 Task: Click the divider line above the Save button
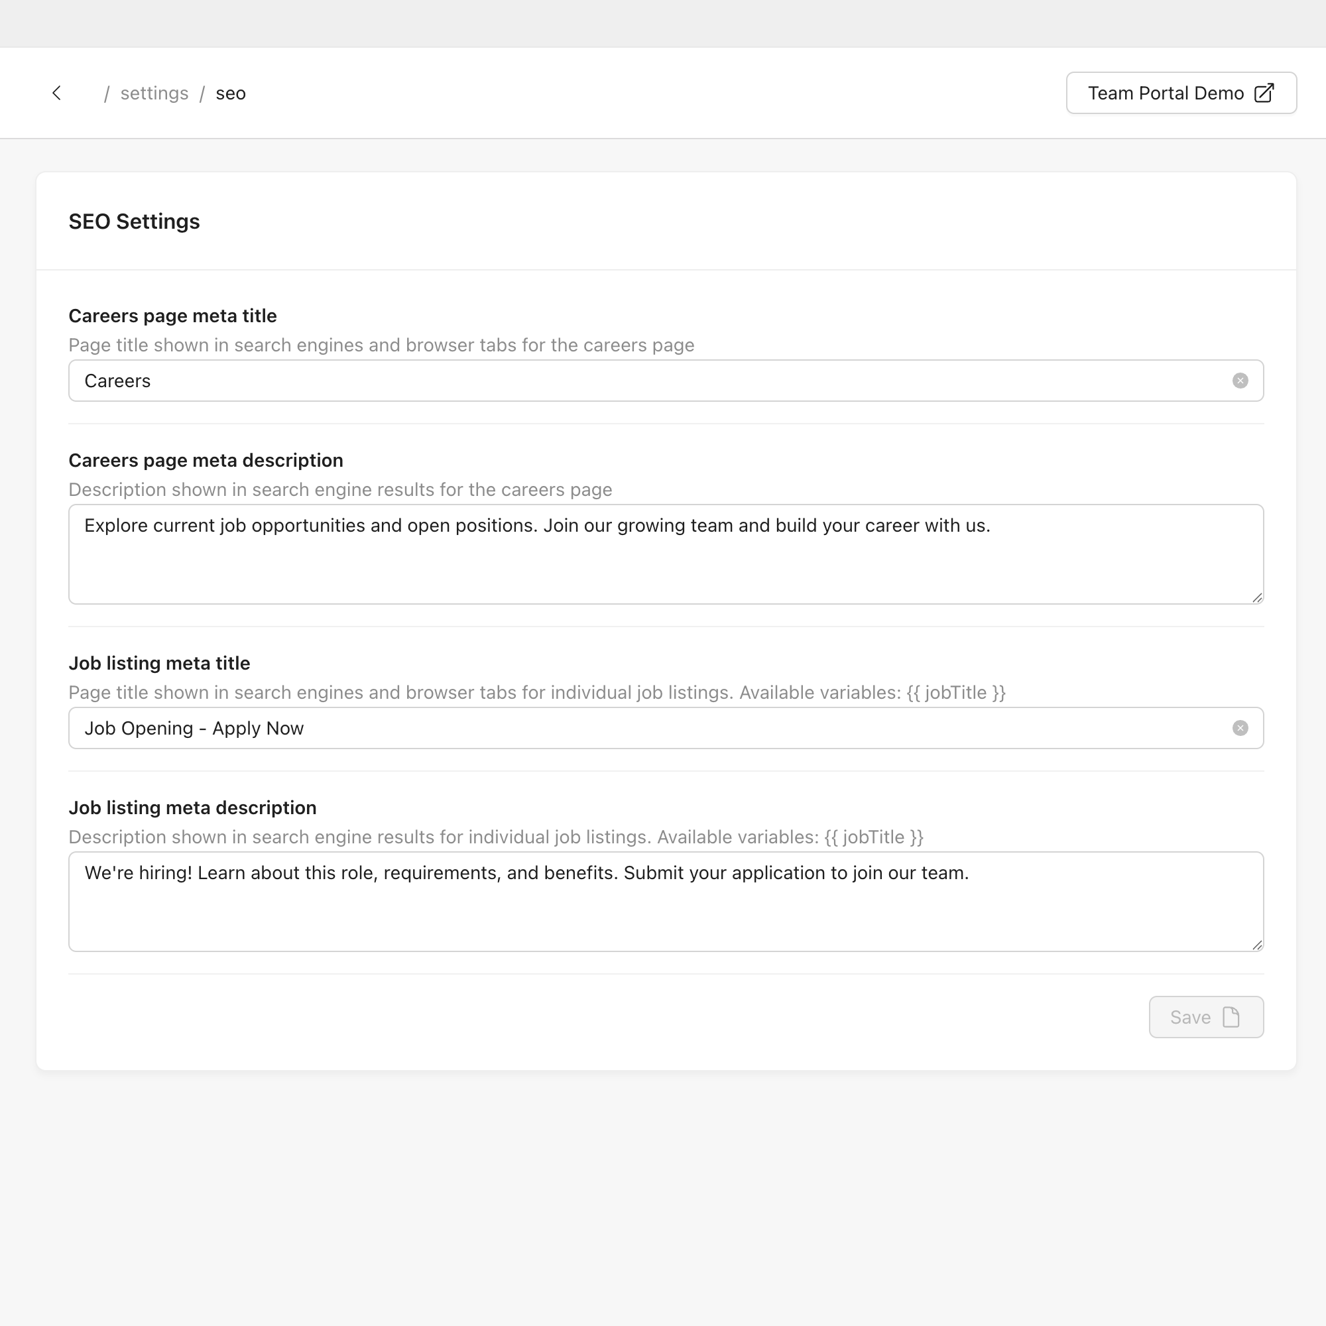(665, 973)
